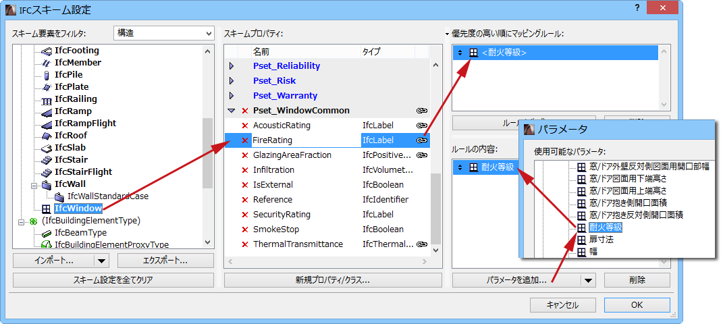
Task: Click the IfcRampFlight element icon
Action: [x=46, y=124]
